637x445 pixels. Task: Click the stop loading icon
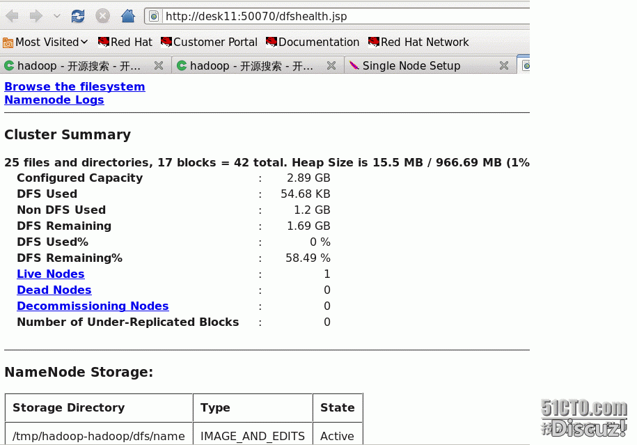[x=102, y=16]
